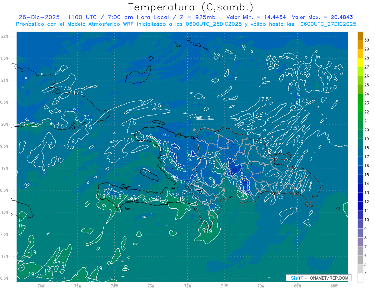The height and width of the screenshot is (290, 375).
Task: Click the '72W' longitude axis label
Action: pyautogui.click(x=188, y=286)
